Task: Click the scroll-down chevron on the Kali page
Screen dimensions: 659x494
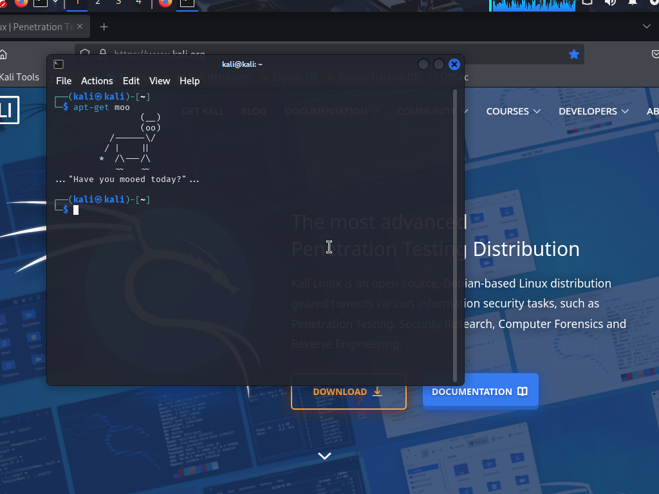Action: tap(324, 456)
